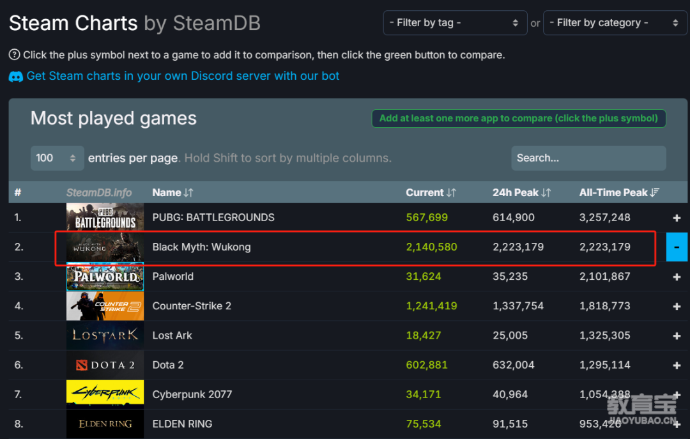This screenshot has height=439, width=690.
Task: Select current player count 602,881
Action: (x=427, y=365)
